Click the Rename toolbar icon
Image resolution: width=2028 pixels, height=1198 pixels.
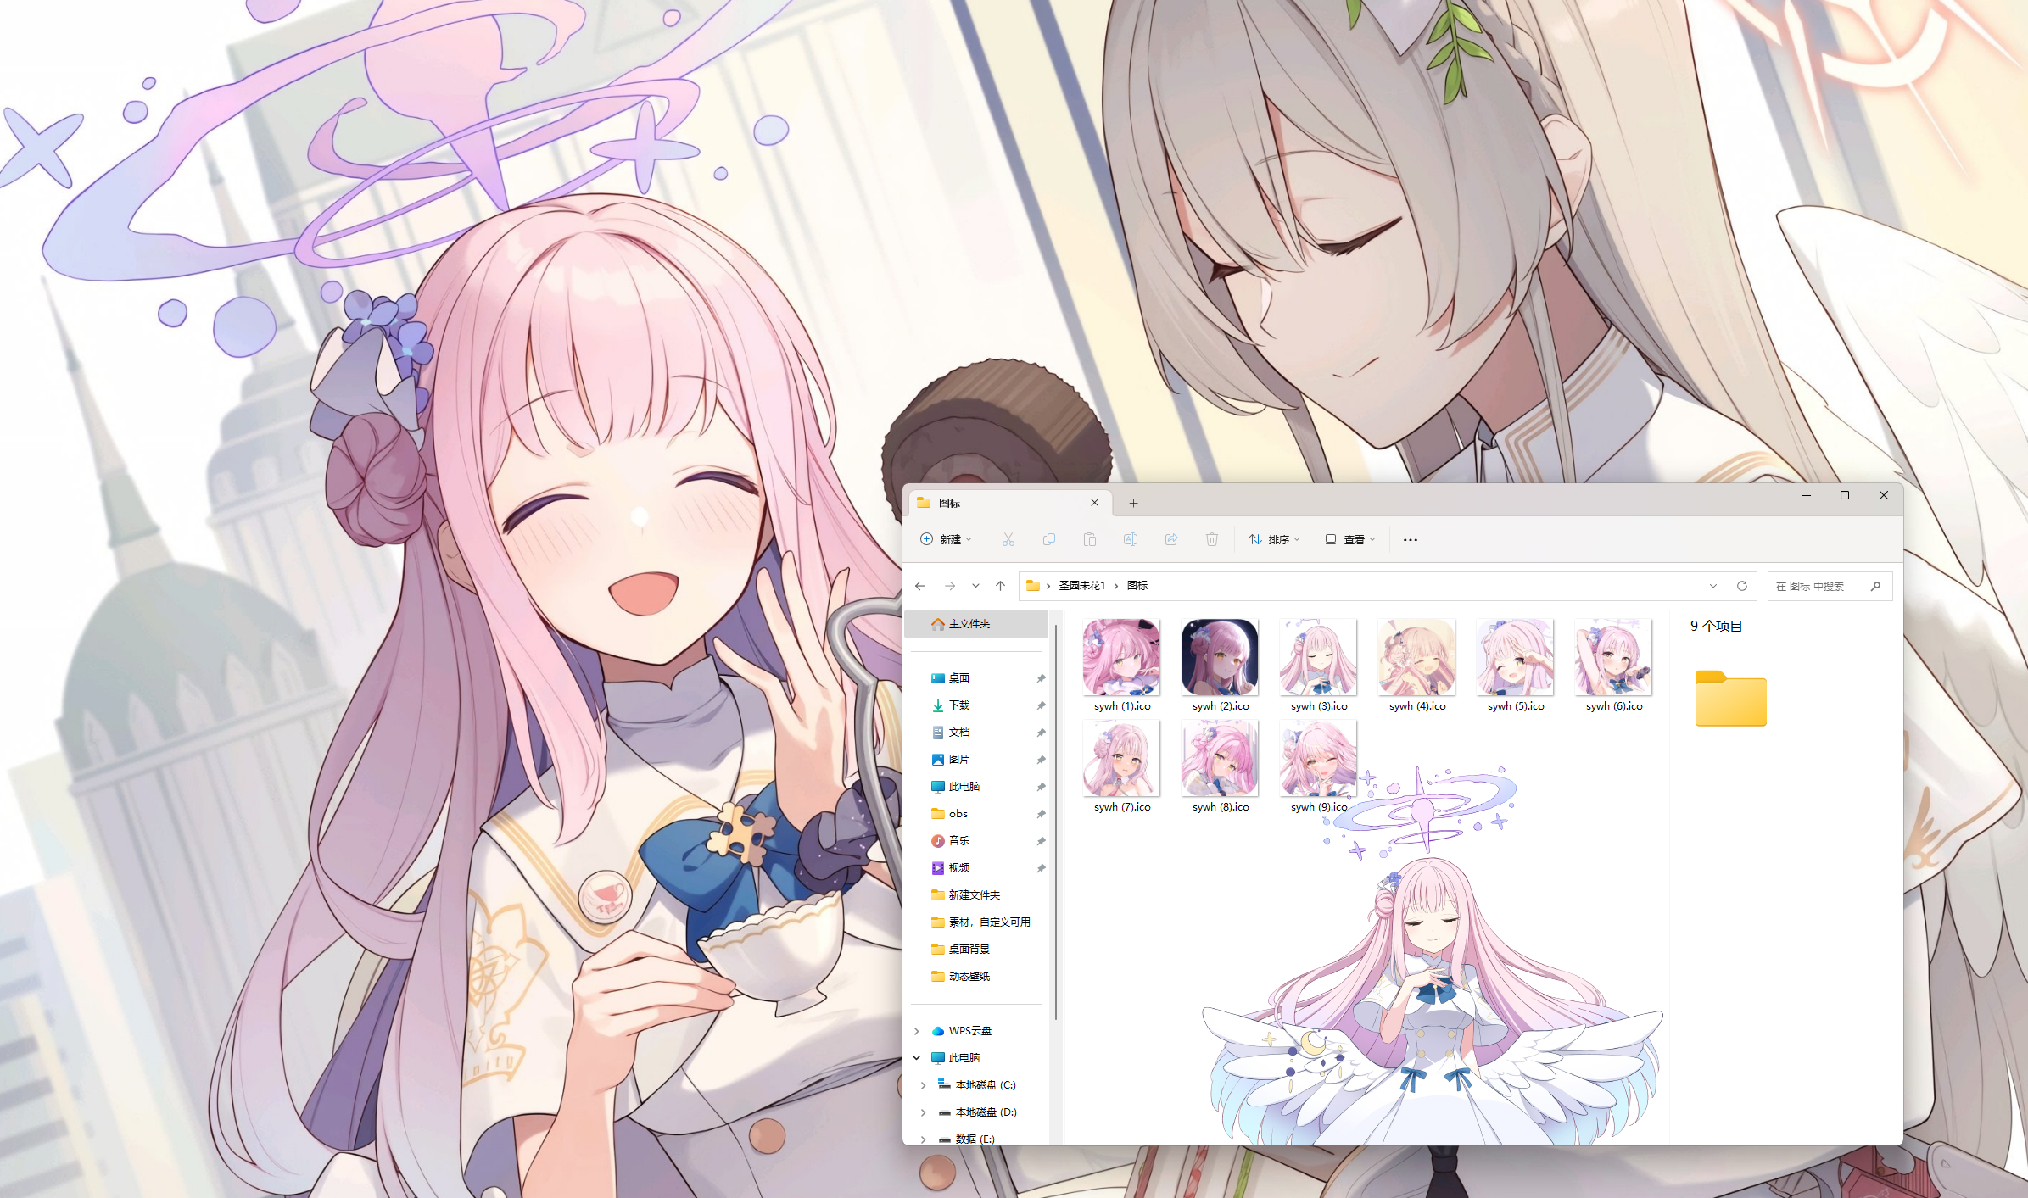tap(1130, 539)
